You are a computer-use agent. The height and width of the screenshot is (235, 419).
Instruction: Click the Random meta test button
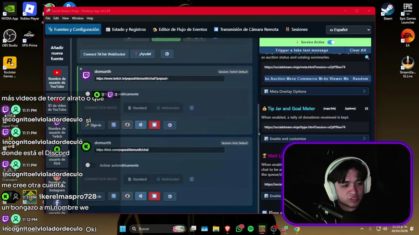(360, 79)
